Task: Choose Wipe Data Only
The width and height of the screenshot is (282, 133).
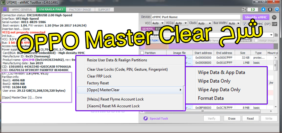Action: pos(214,81)
